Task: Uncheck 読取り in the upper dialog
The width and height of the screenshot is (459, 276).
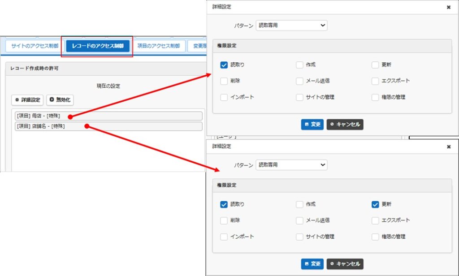Action: [224, 65]
